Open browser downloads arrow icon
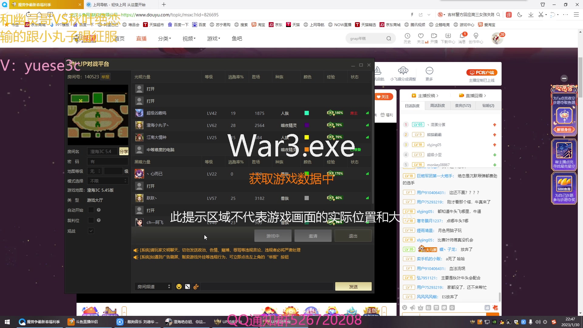Viewport: 583px width, 328px height. (531, 15)
